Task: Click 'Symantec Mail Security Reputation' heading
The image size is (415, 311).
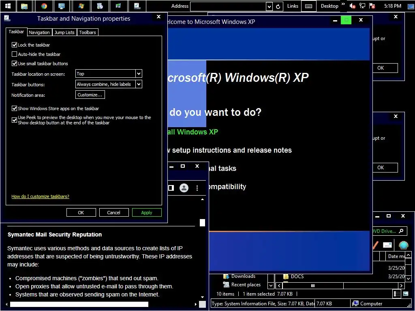Action: point(55,234)
